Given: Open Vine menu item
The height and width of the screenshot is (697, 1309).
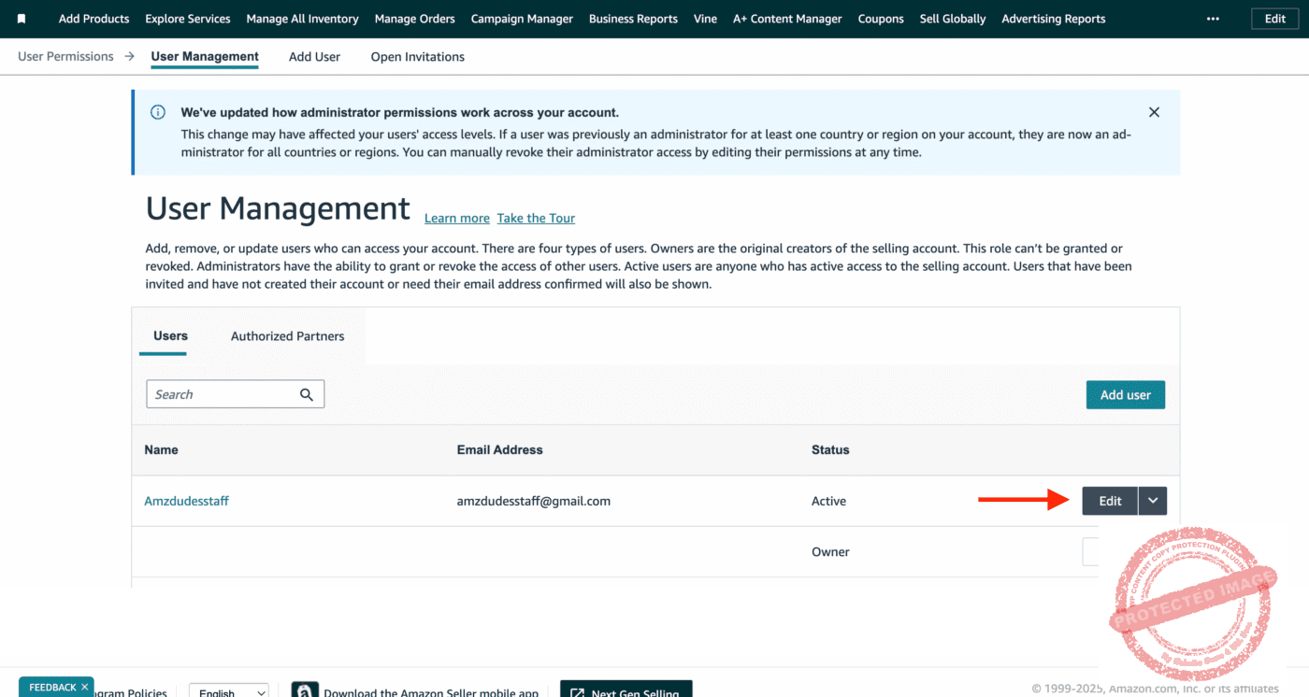Looking at the screenshot, I should coord(705,19).
